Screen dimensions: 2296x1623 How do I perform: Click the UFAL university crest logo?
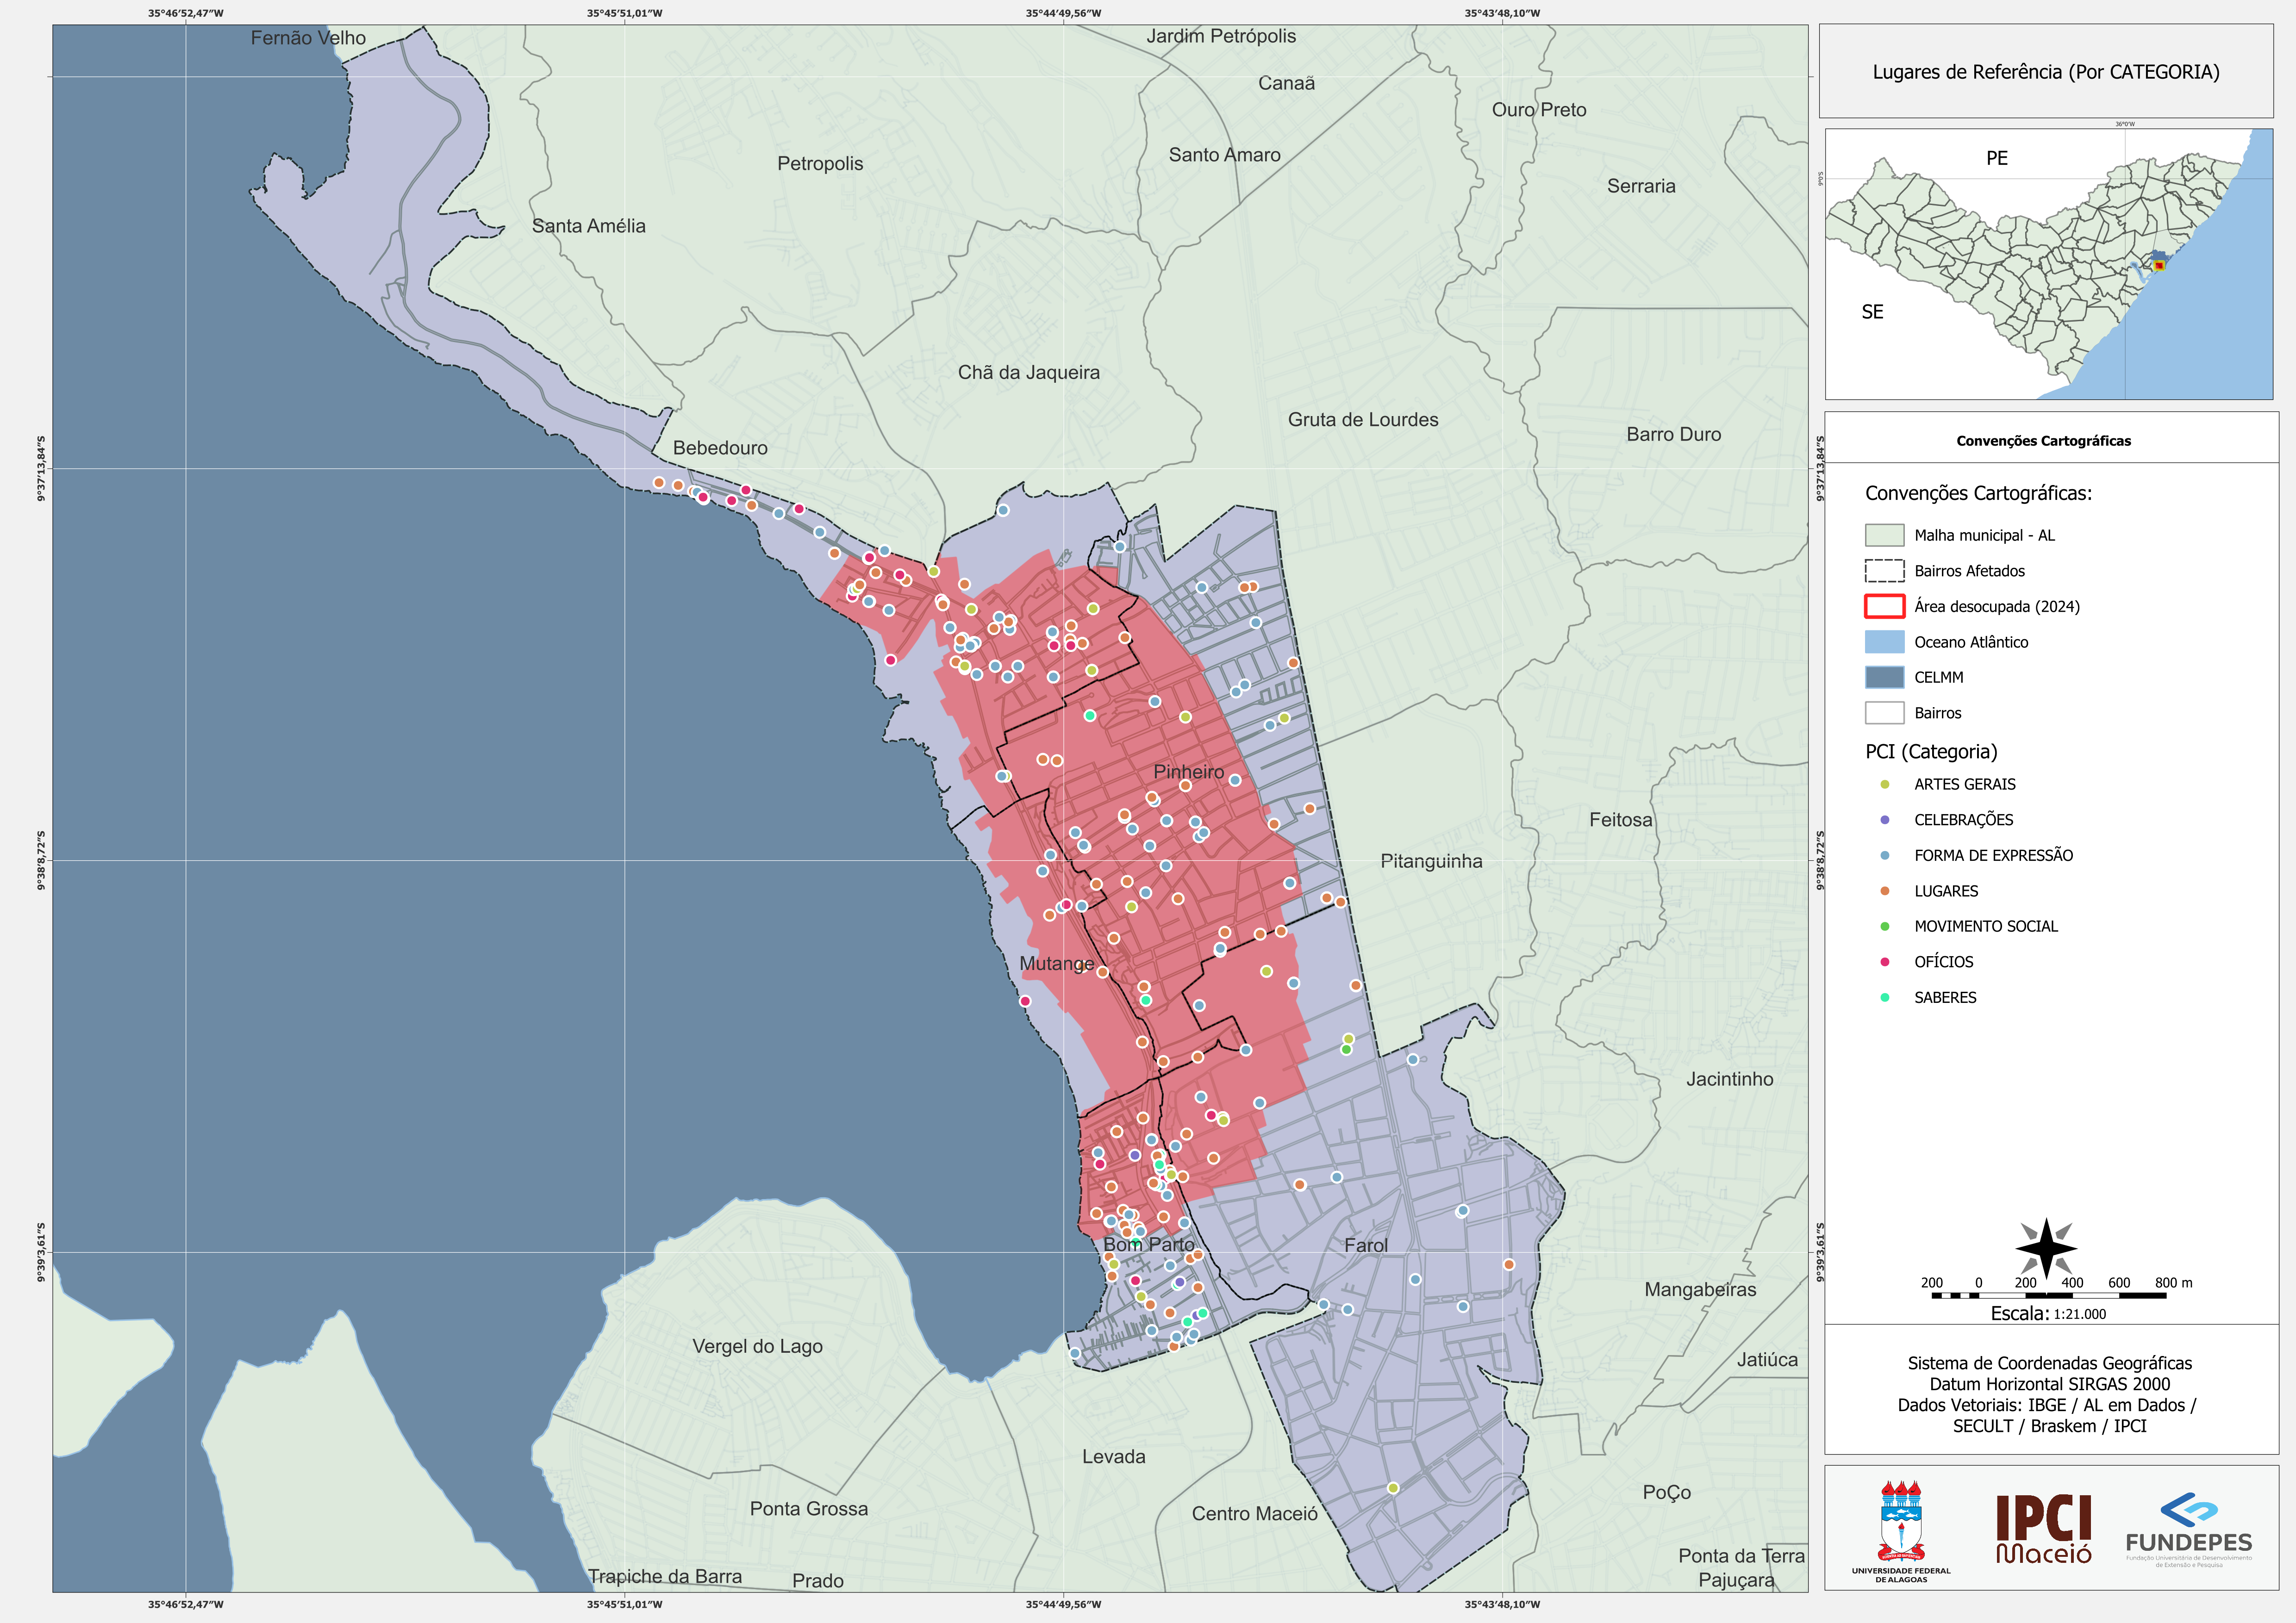click(1901, 1530)
